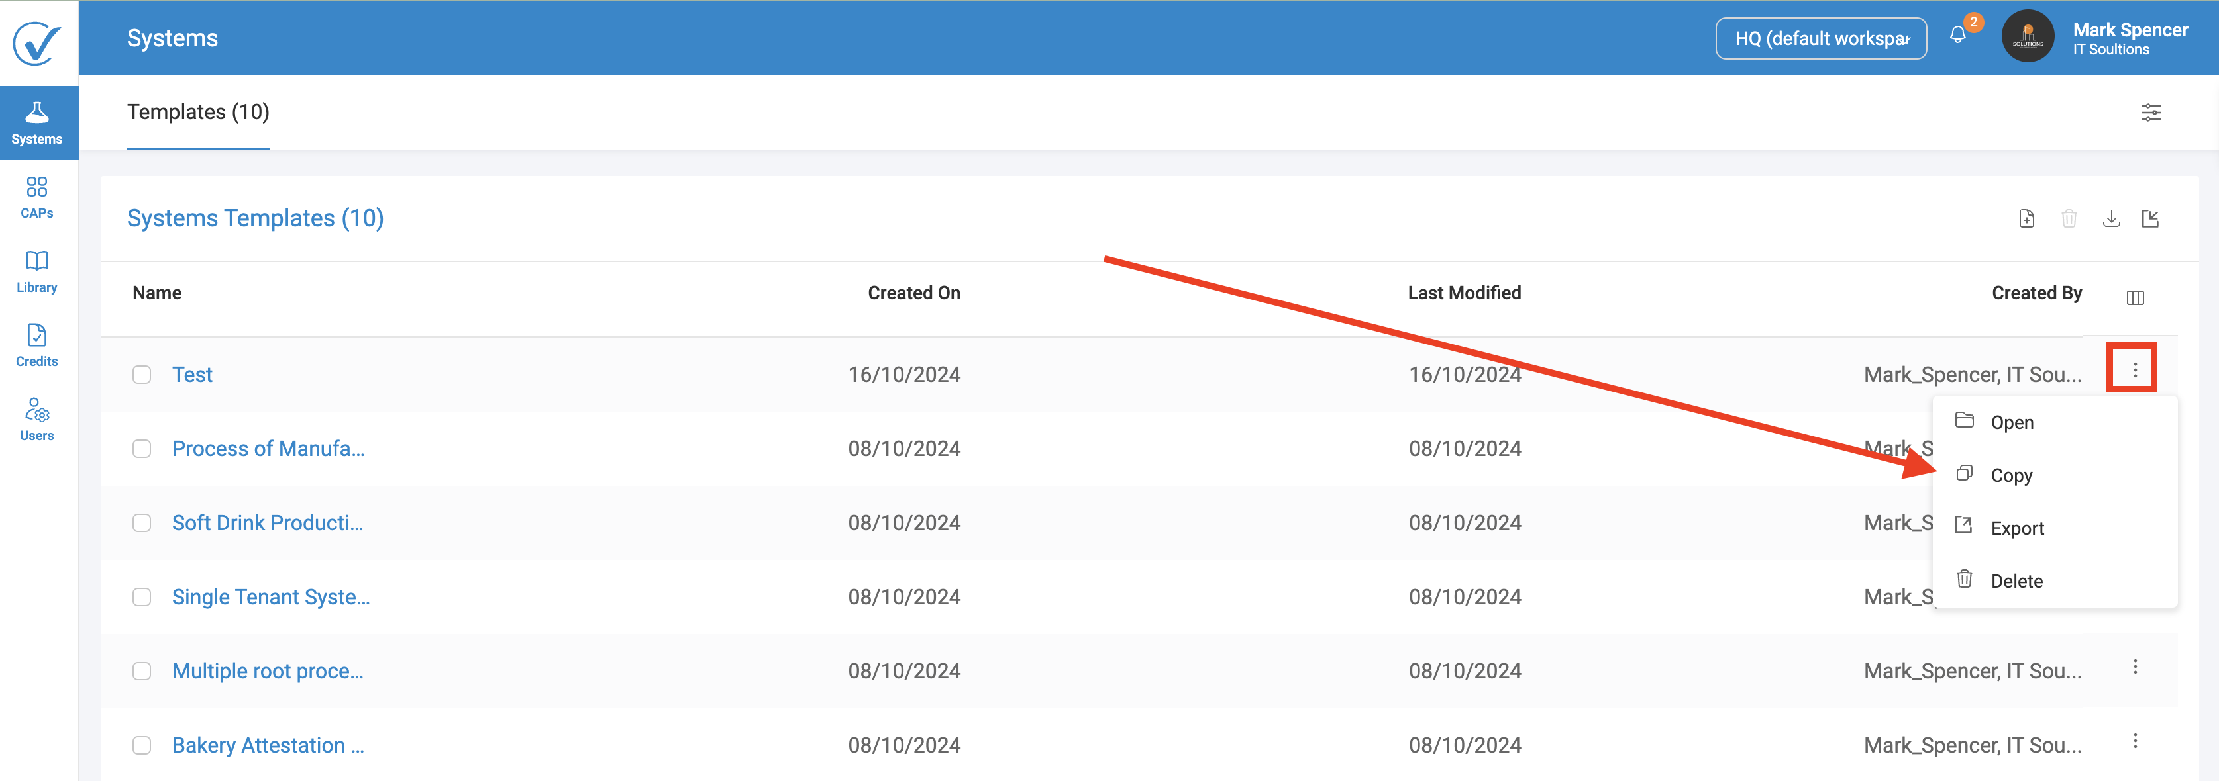Choose Open from the context menu
Image resolution: width=2219 pixels, height=781 pixels.
click(x=2055, y=422)
